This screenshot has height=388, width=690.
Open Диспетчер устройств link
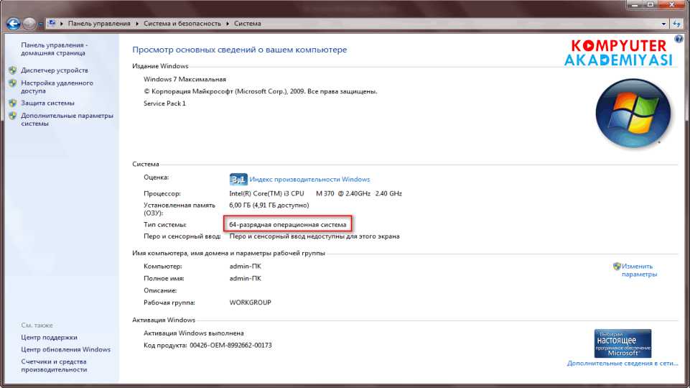(x=55, y=70)
